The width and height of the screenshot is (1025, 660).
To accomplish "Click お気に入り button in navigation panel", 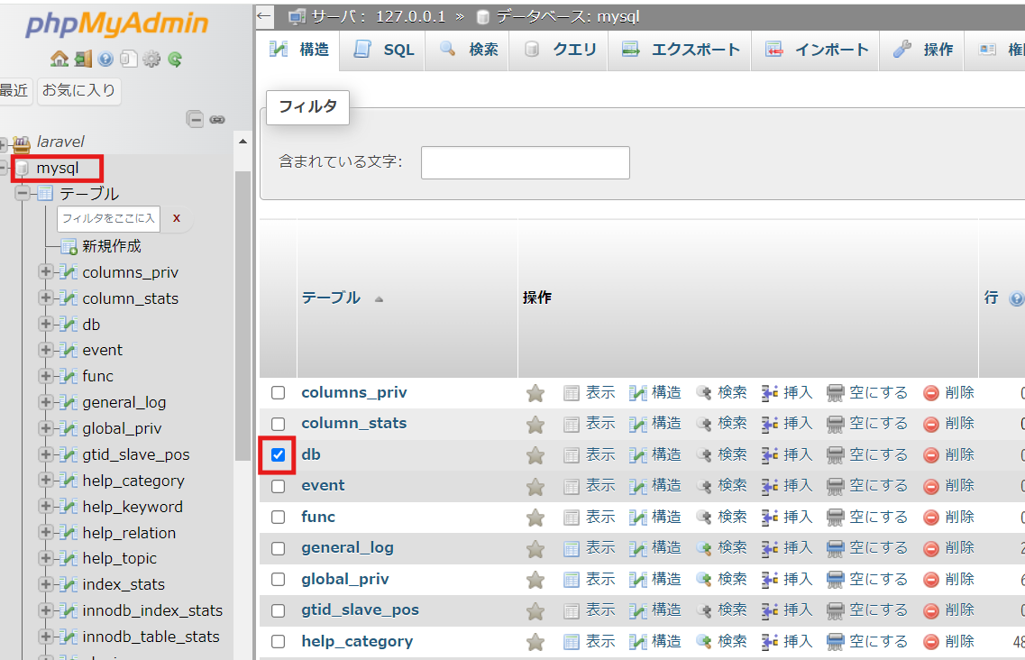I will pyautogui.click(x=79, y=90).
